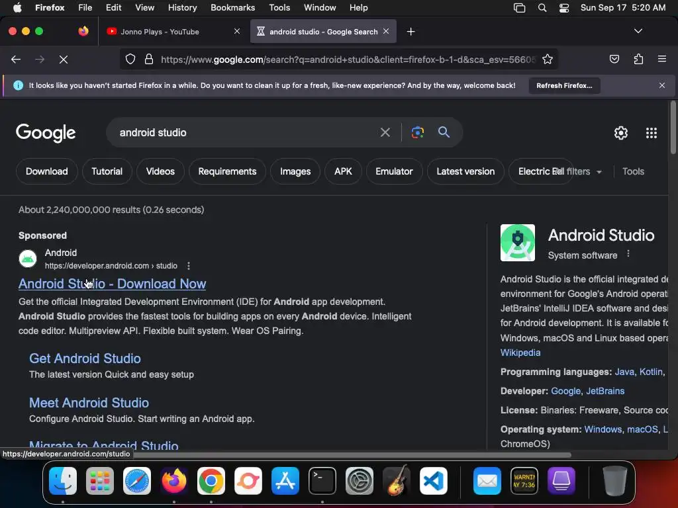Image resolution: width=678 pixels, height=508 pixels.
Task: Click the Android Studio logo thumbnail
Action: pyautogui.click(x=518, y=243)
